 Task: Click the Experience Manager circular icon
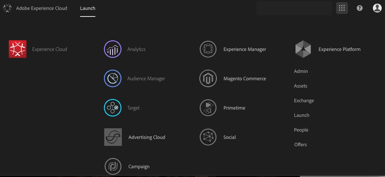pyautogui.click(x=208, y=49)
